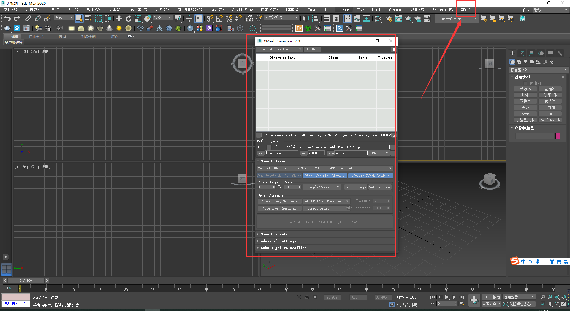This screenshot has height=311, width=570.
Task: Click the 茶壶 teapot object button
Action: (x=525, y=114)
